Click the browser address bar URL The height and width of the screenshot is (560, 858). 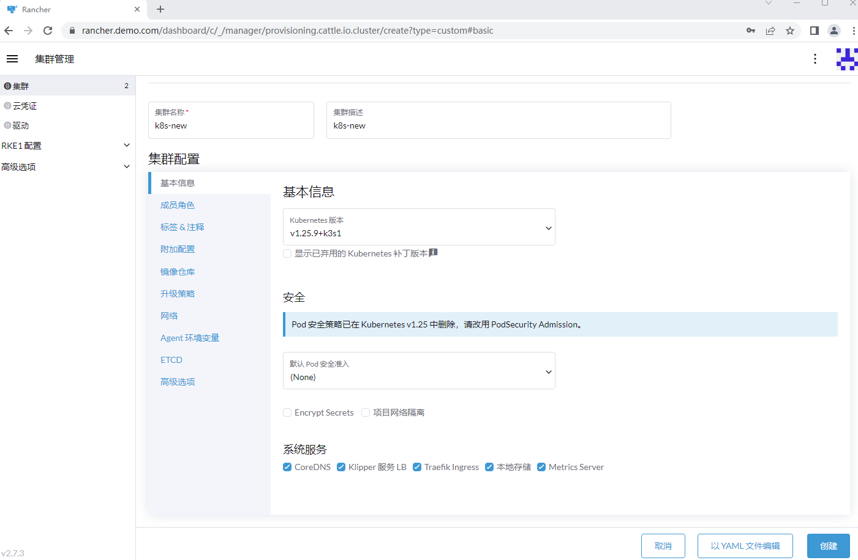(287, 31)
